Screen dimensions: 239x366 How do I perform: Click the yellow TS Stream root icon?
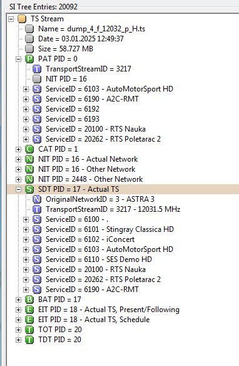coord(22,19)
